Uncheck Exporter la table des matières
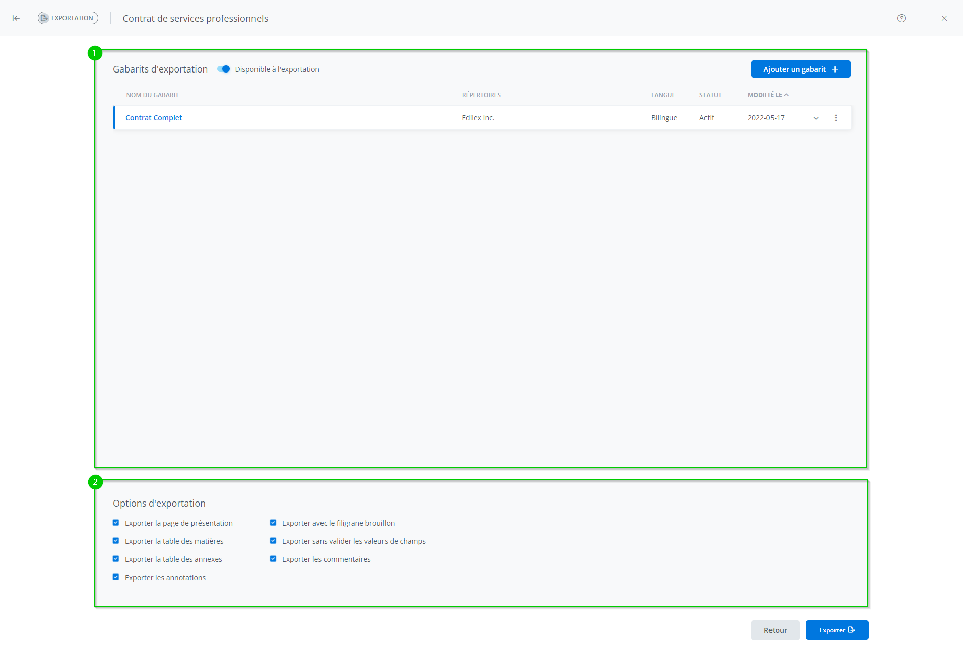This screenshot has width=963, height=646. click(x=116, y=541)
